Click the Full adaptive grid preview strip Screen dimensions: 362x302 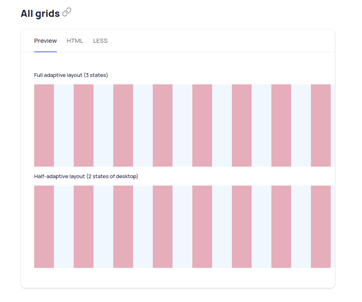click(x=182, y=125)
